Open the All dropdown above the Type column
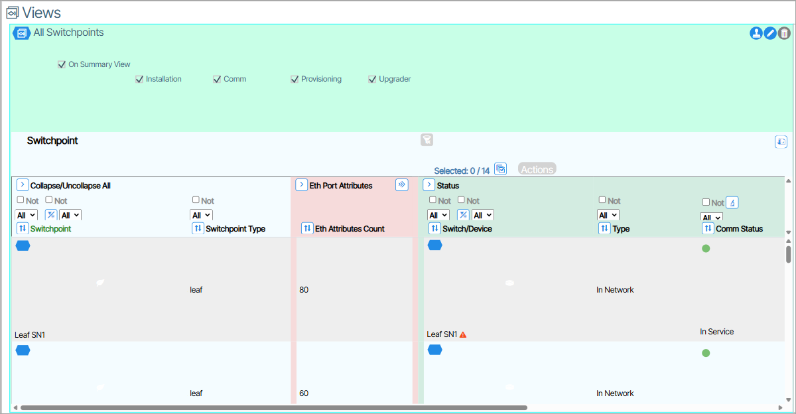The width and height of the screenshot is (796, 414). pyautogui.click(x=608, y=215)
